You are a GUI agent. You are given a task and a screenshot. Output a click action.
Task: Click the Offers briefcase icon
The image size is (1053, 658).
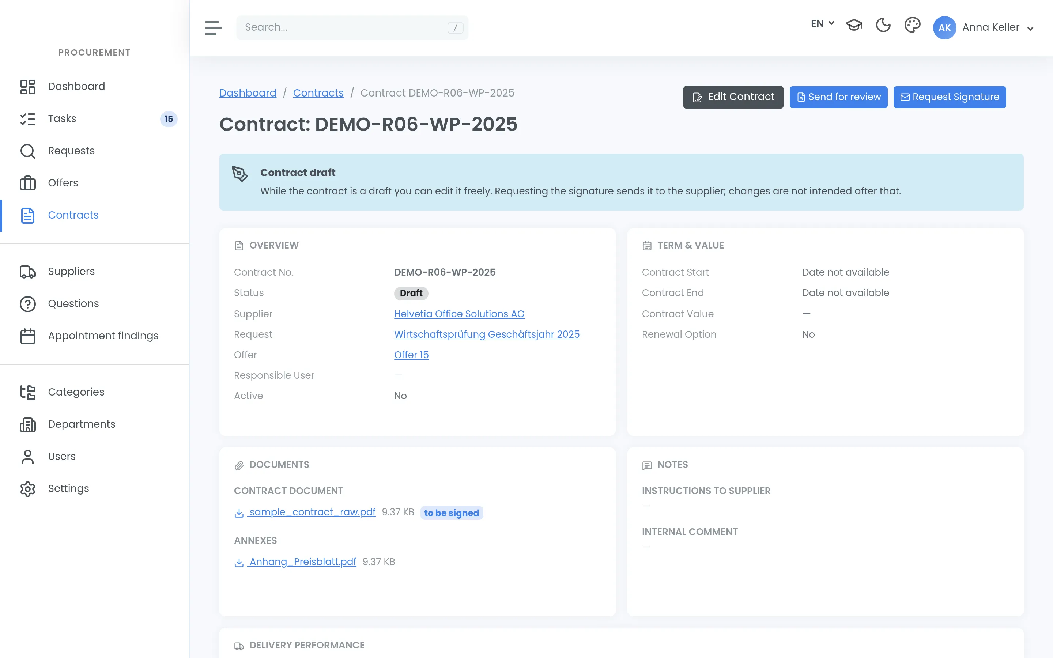click(x=27, y=183)
